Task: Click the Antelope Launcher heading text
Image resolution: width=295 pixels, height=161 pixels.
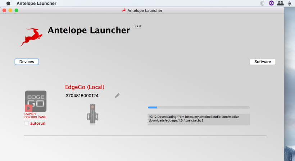Action: [x=89, y=30]
